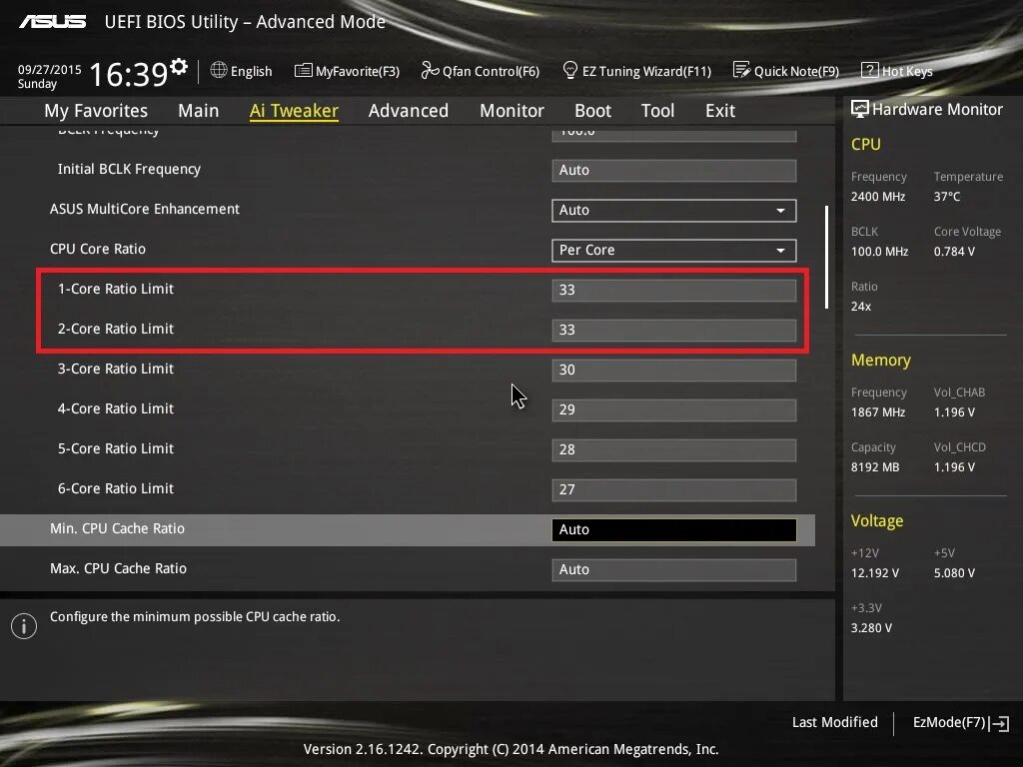Click the ASUS logo
1023x767 pixels.
(x=52, y=22)
